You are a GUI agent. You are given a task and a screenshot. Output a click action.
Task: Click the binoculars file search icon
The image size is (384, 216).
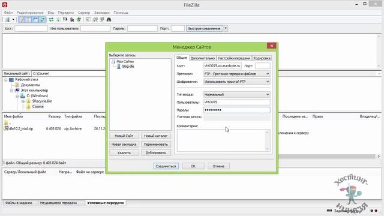[109, 20]
